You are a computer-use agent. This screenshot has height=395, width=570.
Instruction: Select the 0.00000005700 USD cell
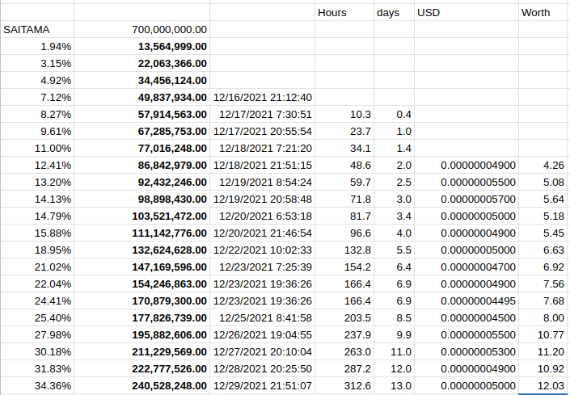coord(467,199)
